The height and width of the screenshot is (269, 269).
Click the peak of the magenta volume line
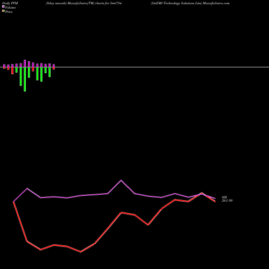tap(121, 180)
